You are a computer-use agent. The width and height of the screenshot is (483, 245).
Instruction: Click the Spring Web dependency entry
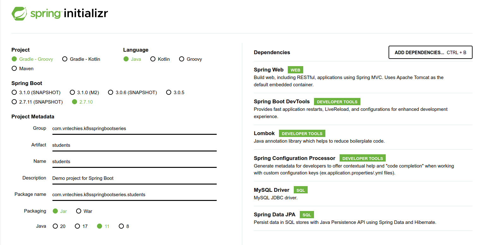pos(269,70)
